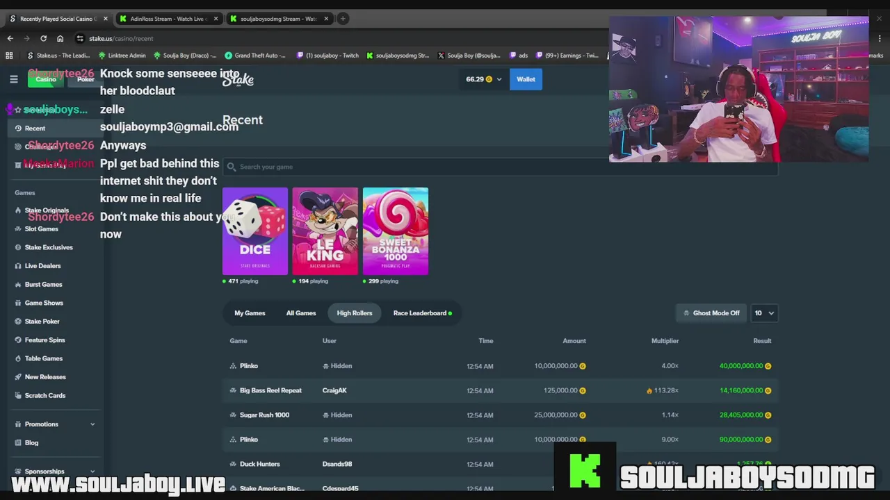Open the Soulja Boy (Draco) bookmark

pyautogui.click(x=184, y=56)
